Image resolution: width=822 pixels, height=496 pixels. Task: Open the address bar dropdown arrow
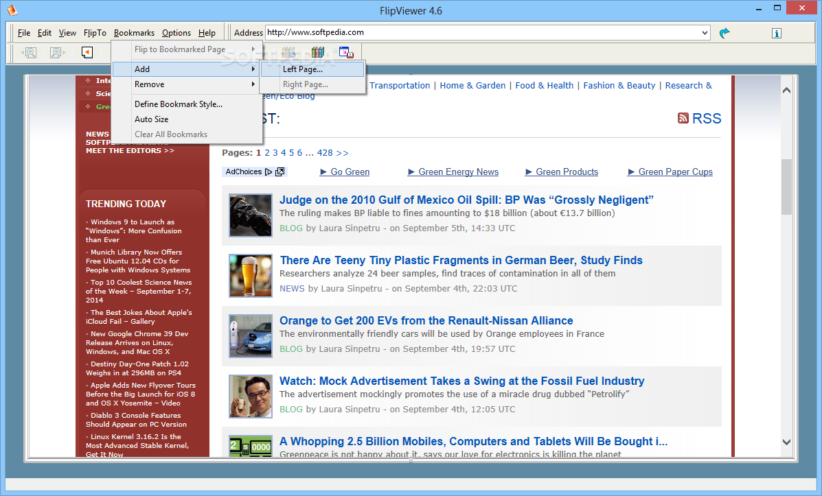[x=705, y=32]
